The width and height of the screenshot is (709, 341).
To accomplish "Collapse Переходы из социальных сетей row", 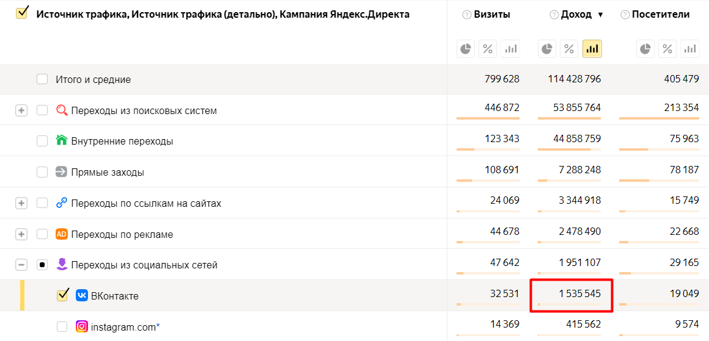I will (x=21, y=265).
